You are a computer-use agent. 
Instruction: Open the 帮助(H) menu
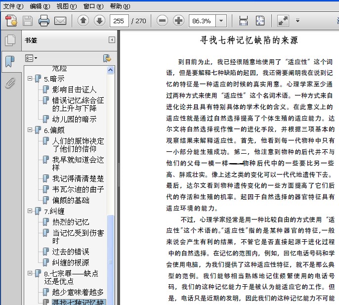(120, 6)
